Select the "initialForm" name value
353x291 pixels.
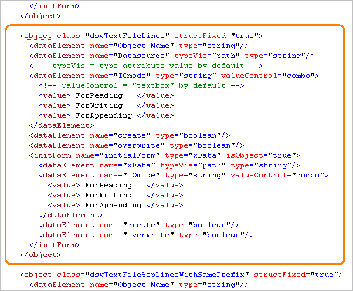point(130,155)
